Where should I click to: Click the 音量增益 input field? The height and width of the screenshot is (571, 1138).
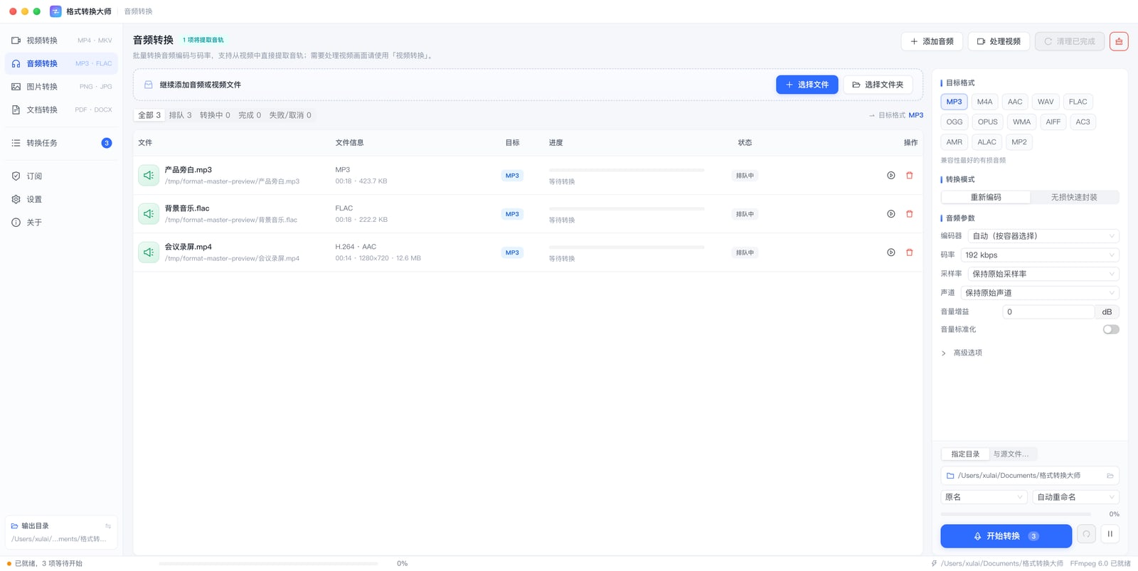pyautogui.click(x=1048, y=312)
